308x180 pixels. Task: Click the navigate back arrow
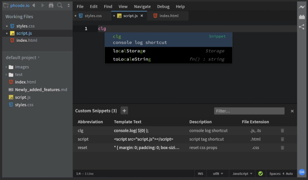pos(34,6)
